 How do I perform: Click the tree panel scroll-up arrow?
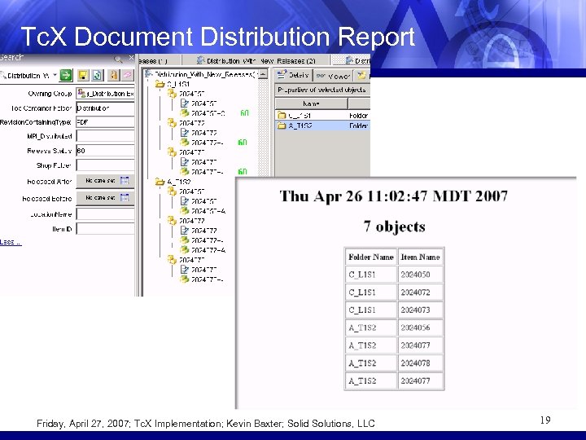tap(264, 74)
